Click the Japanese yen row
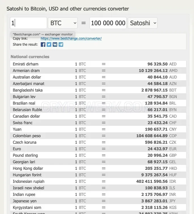The image size is (194, 214). pos(98,201)
